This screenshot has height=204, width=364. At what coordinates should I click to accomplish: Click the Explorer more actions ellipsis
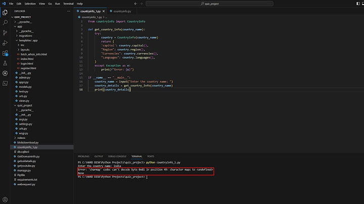coord(69,10)
